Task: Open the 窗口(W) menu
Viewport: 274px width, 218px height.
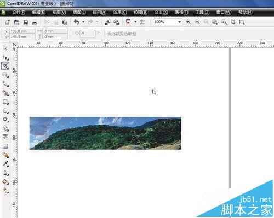Action: [x=224, y=13]
